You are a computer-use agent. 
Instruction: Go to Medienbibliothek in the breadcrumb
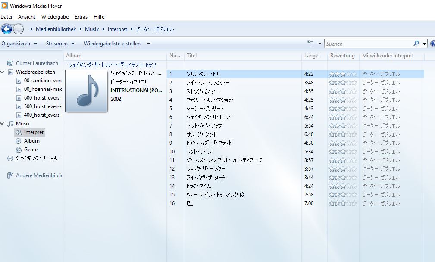point(56,29)
